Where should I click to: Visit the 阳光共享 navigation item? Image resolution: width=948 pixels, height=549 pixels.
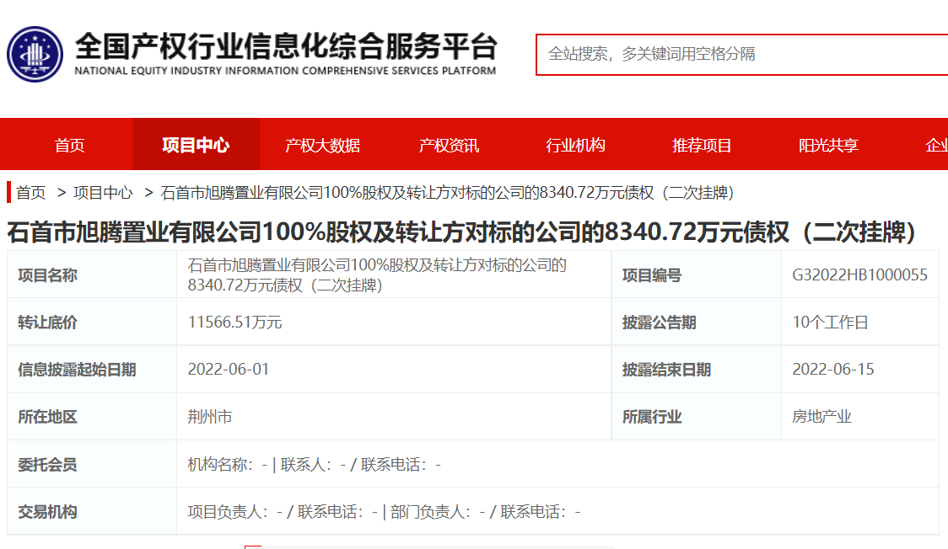point(828,146)
